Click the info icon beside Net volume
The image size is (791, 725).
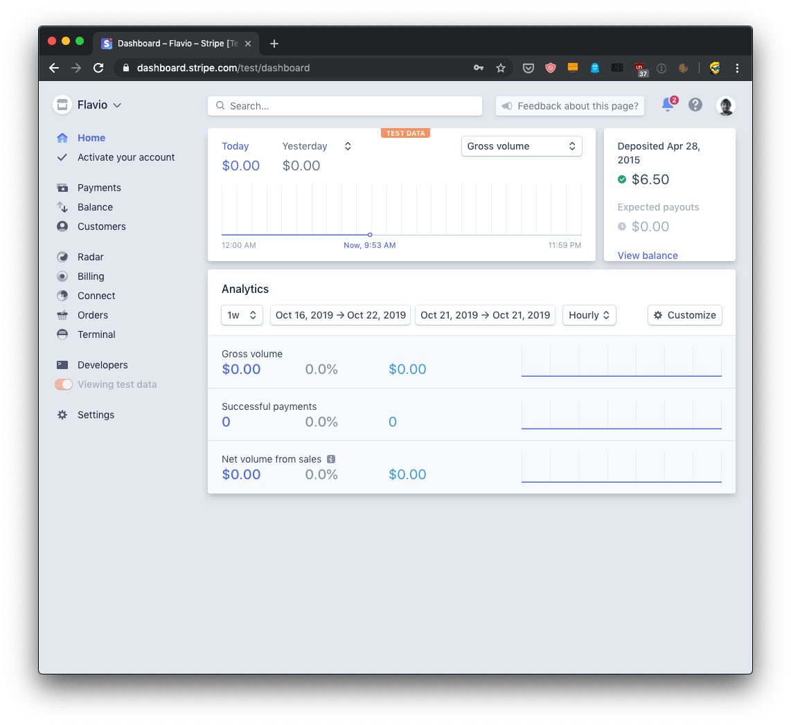pyautogui.click(x=331, y=459)
